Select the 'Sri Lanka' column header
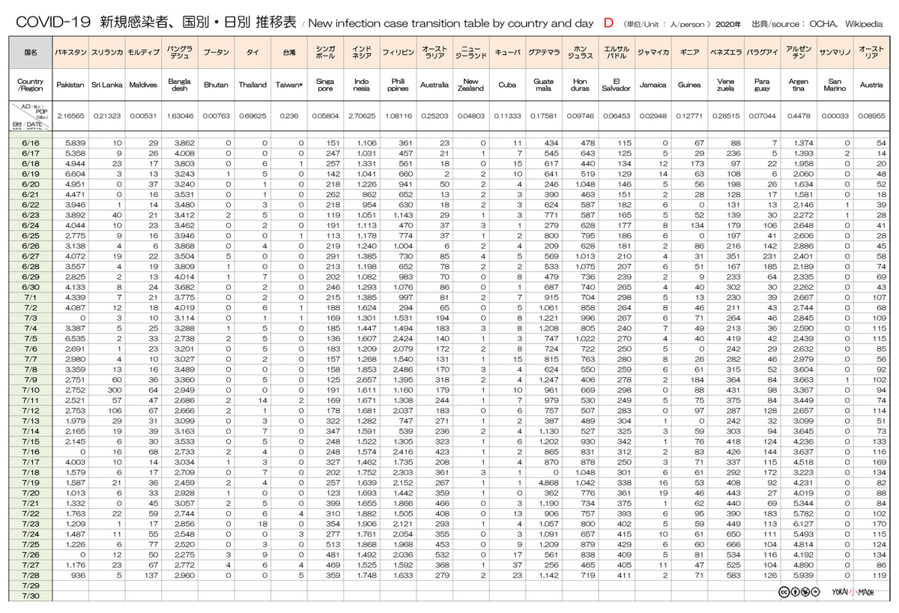 pyautogui.click(x=106, y=85)
